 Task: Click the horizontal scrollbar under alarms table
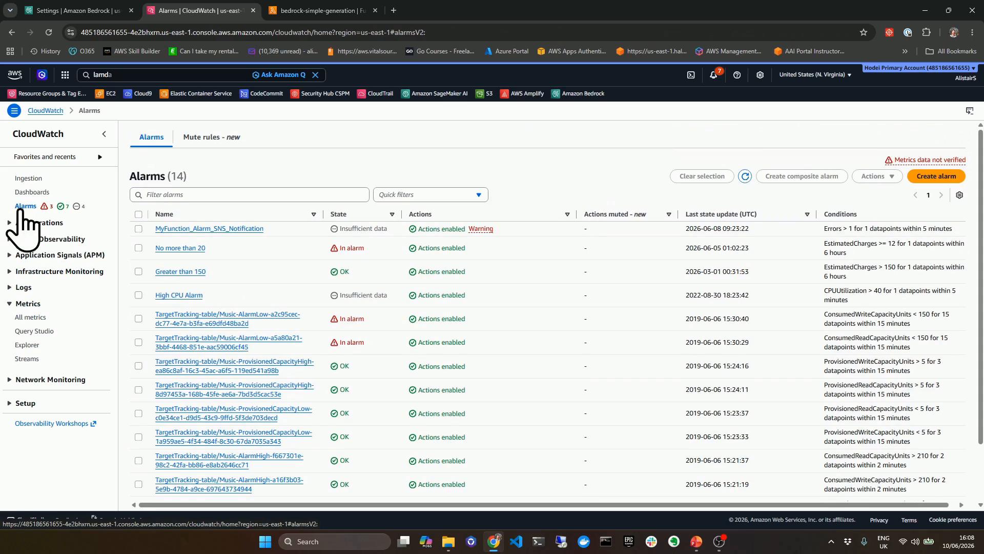pyautogui.click(x=543, y=505)
